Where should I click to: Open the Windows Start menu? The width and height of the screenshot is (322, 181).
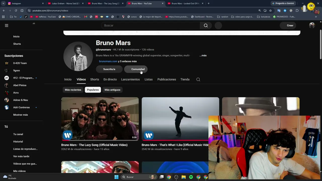click(116, 177)
